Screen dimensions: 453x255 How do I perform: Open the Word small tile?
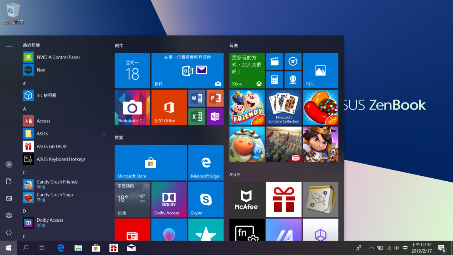tap(197, 98)
